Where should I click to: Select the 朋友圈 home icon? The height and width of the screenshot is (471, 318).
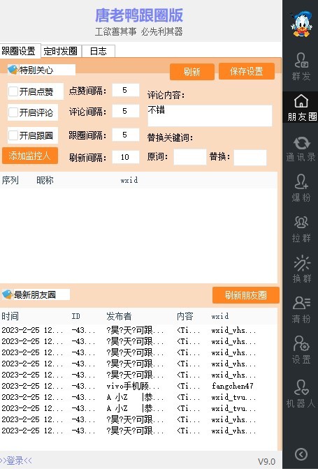click(x=301, y=107)
